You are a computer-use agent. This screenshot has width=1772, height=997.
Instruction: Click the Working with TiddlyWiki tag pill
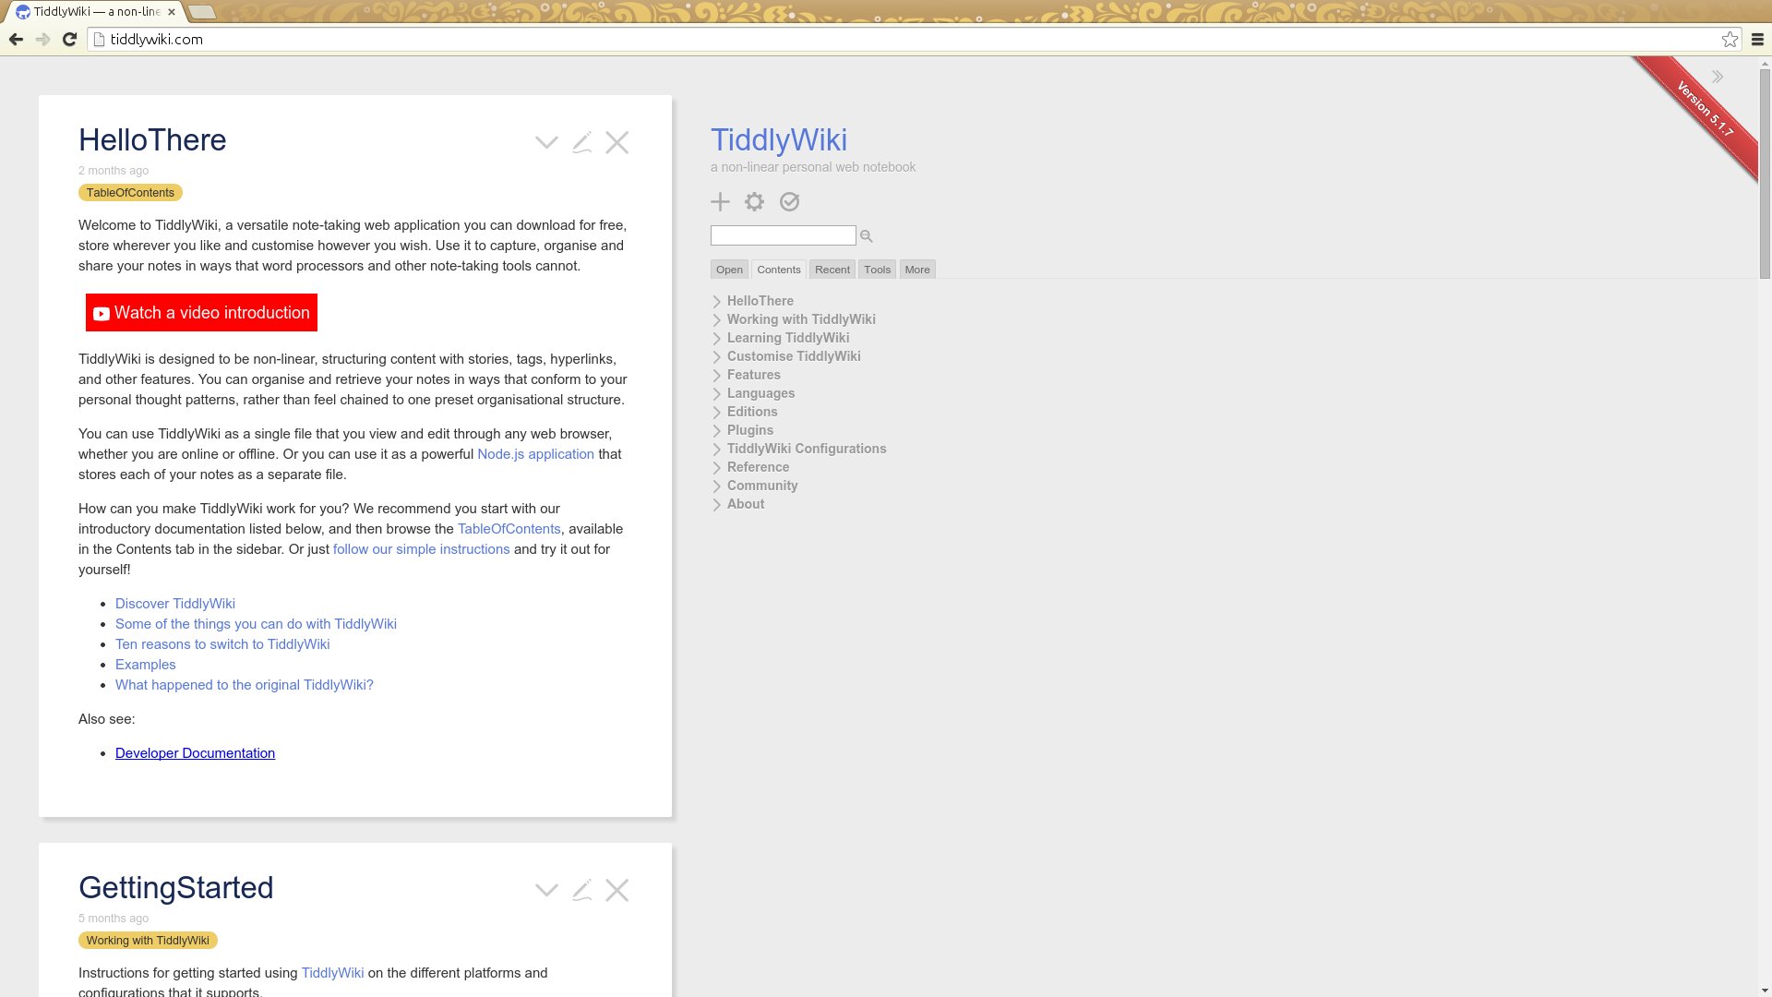point(148,941)
